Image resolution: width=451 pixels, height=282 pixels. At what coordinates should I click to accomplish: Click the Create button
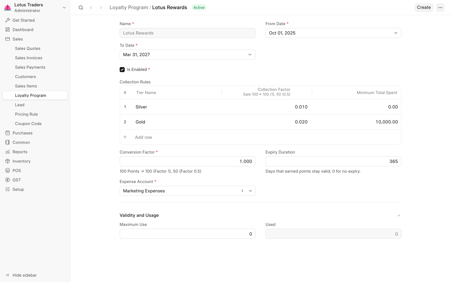coord(424,8)
